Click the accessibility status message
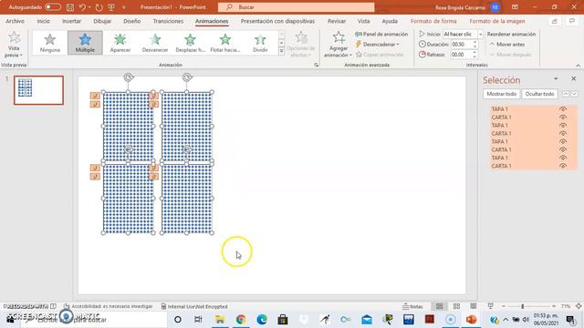584x328 pixels. tap(109, 306)
